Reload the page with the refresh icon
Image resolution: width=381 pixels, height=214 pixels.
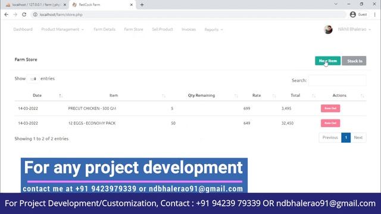[x=24, y=14]
